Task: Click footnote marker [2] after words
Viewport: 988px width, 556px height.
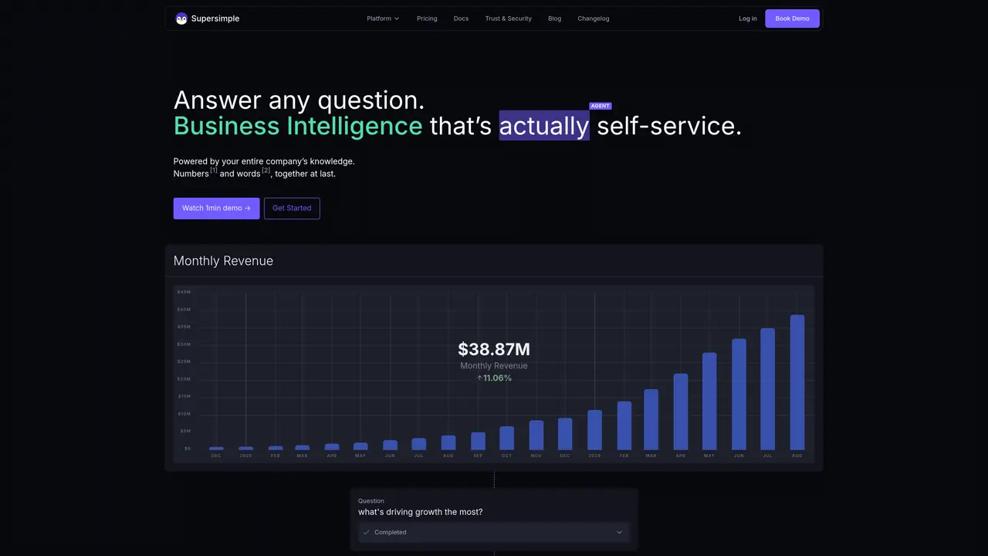Action: [x=266, y=170]
